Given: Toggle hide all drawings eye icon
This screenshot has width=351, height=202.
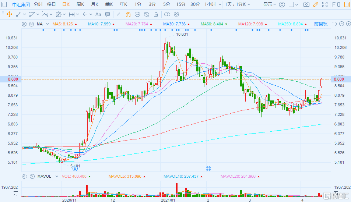Looking at the screenshot, I should pyautogui.click(x=147, y=14).
